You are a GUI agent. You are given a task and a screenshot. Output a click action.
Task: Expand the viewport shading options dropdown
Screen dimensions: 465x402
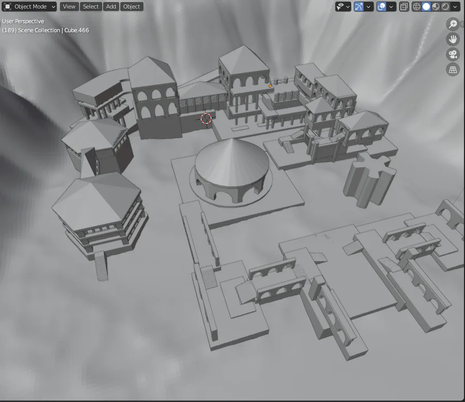(455, 7)
